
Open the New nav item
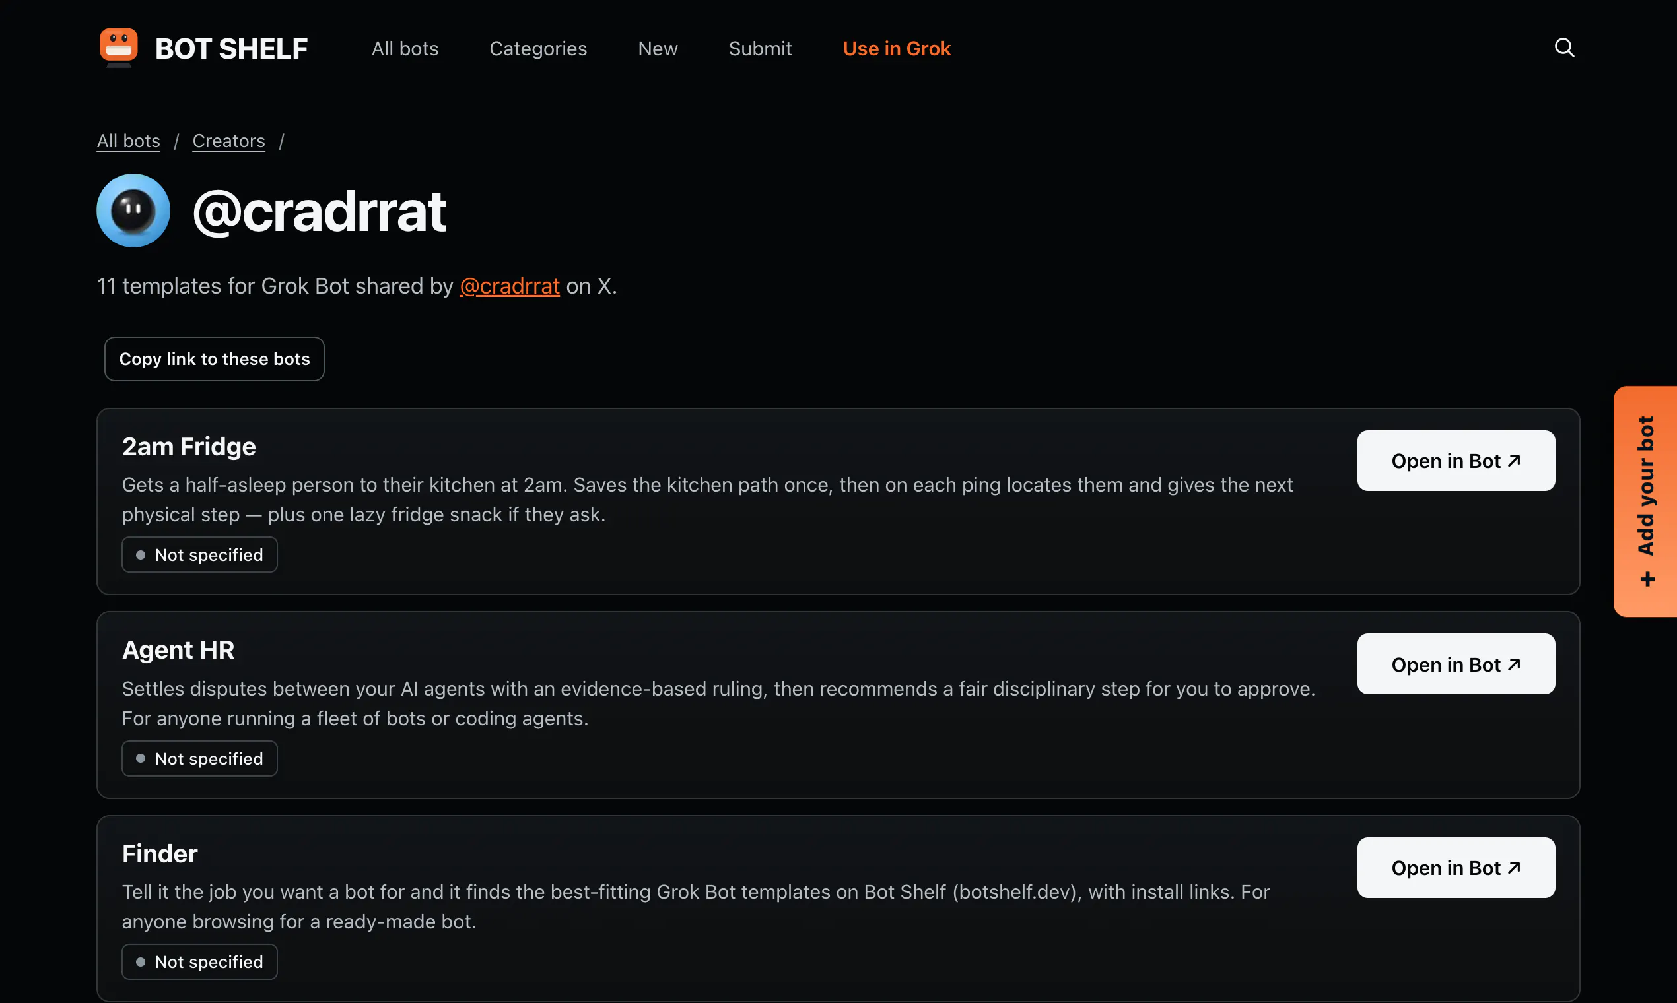tap(658, 49)
